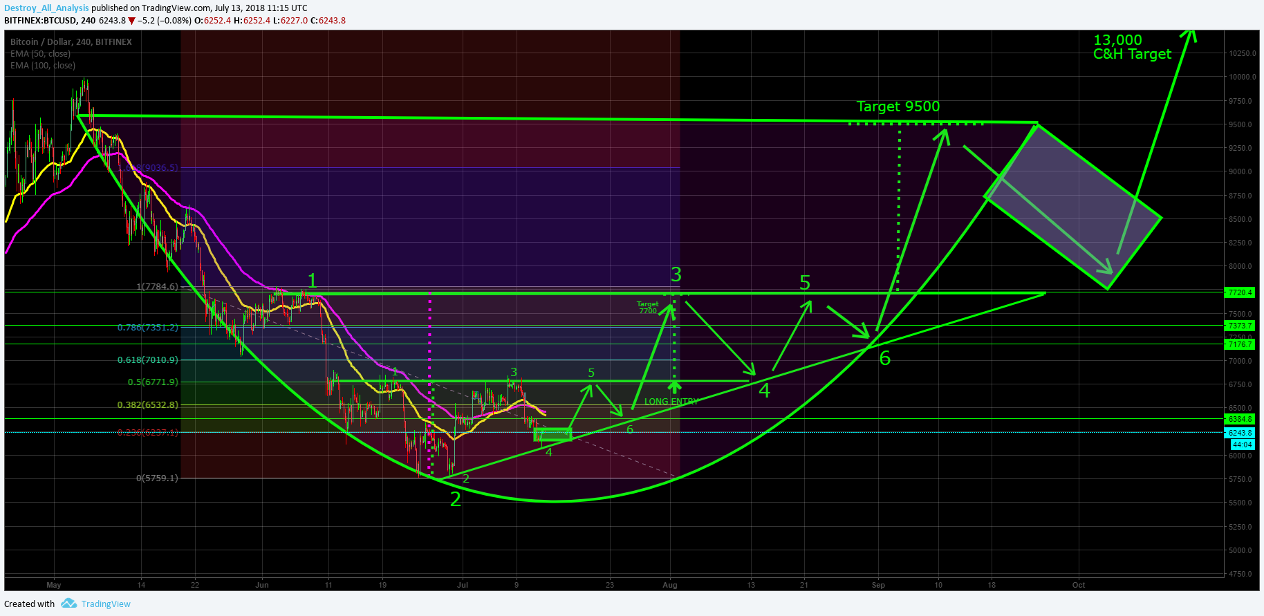1264x616 pixels.
Task: Click the Bitcoin / Dollar, 240, BITFINEX chart title
Action: point(71,42)
